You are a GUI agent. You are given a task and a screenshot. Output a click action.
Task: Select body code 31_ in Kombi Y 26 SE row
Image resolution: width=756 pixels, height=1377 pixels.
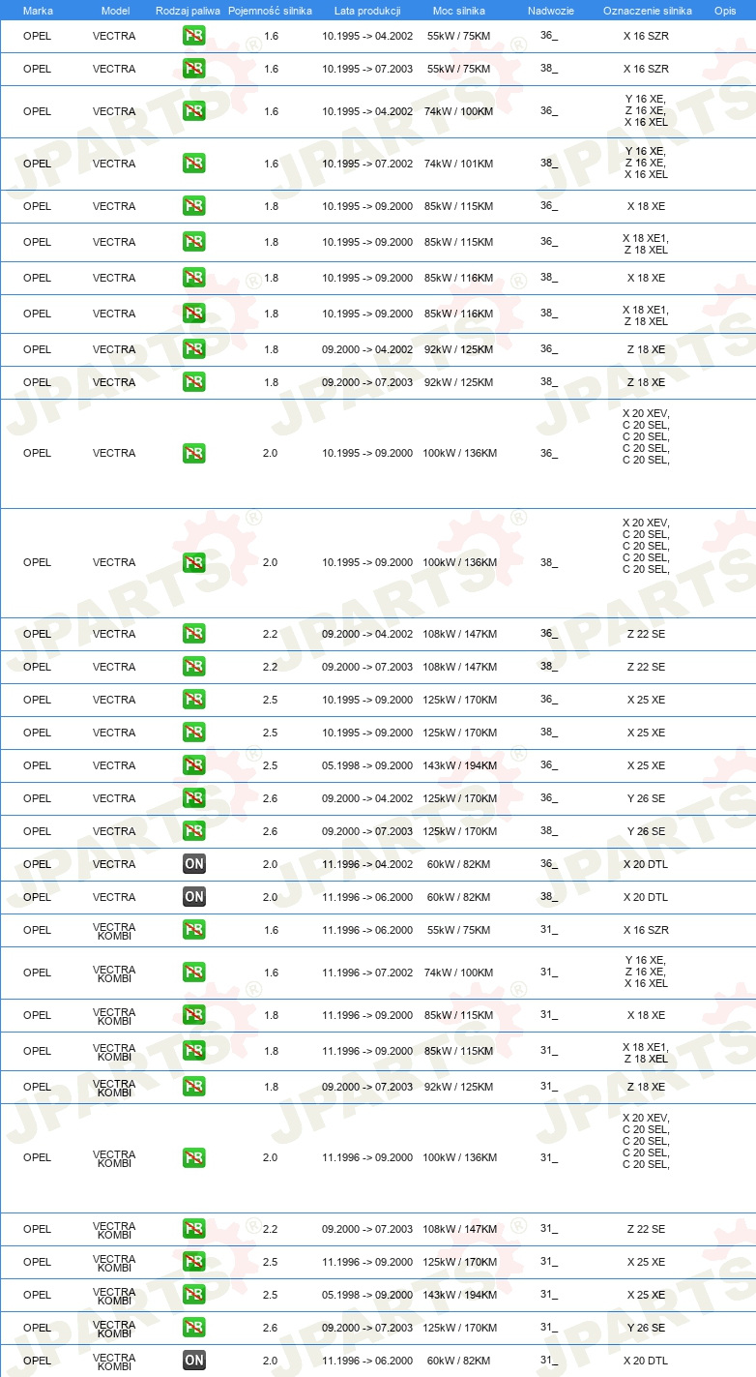click(549, 1328)
